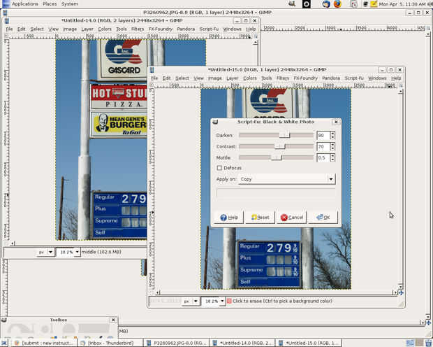Viewport: 433px width, 347px height.
Task: Switch to P3260962.JPG-8.0 taskbar item
Action: 176,343
